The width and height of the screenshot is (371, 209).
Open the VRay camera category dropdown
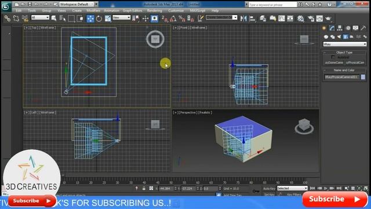pos(345,44)
